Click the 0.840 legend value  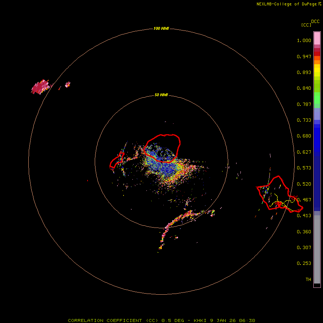pos(304,88)
